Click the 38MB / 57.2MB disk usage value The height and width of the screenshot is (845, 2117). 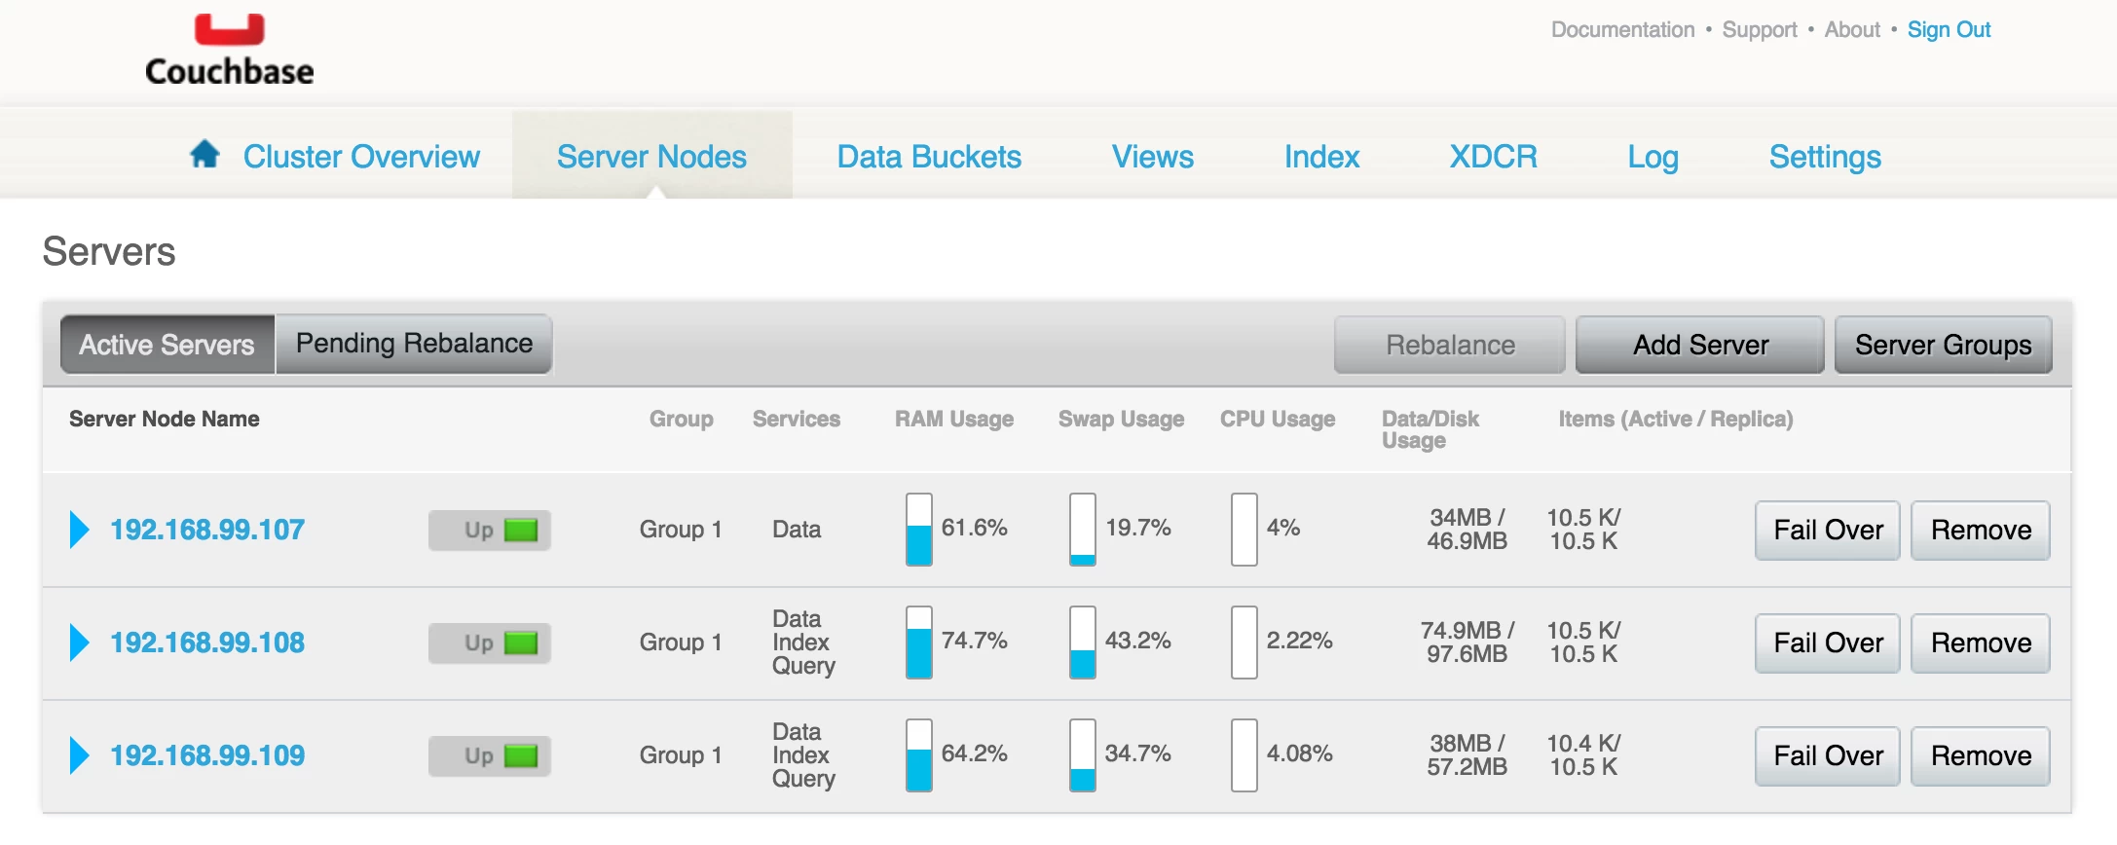click(1467, 755)
